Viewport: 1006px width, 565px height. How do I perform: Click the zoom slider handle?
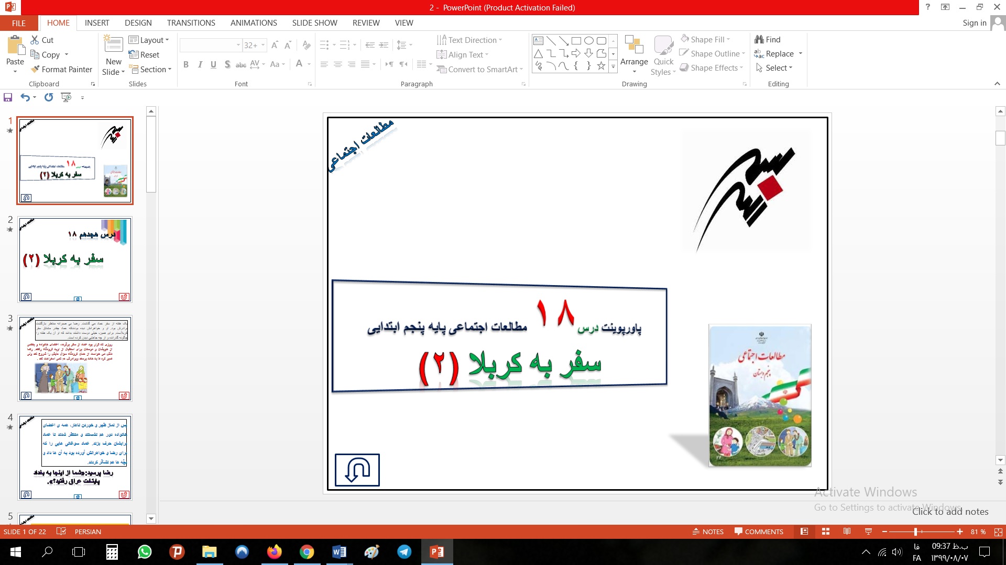tap(915, 532)
